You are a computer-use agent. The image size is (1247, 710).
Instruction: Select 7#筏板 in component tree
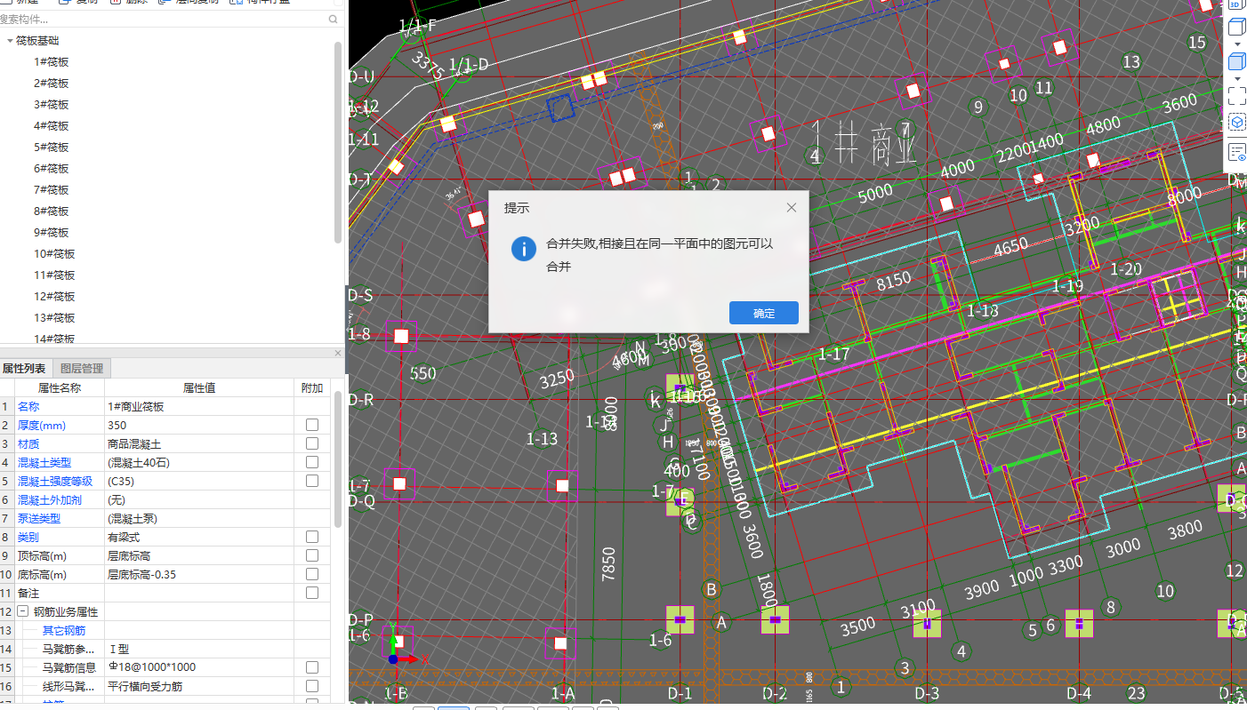pos(52,190)
